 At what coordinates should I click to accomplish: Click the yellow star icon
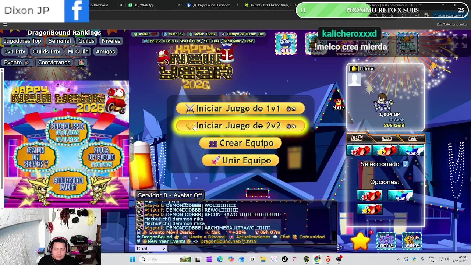360,241
